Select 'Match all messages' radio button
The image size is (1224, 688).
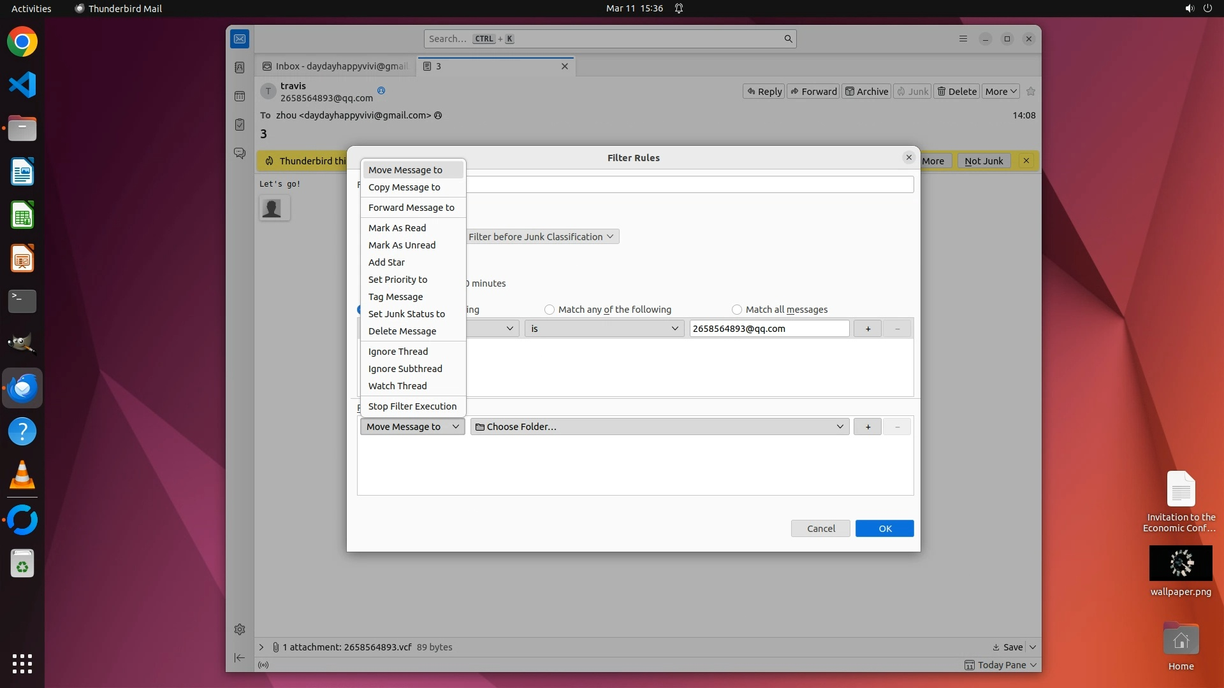(737, 310)
